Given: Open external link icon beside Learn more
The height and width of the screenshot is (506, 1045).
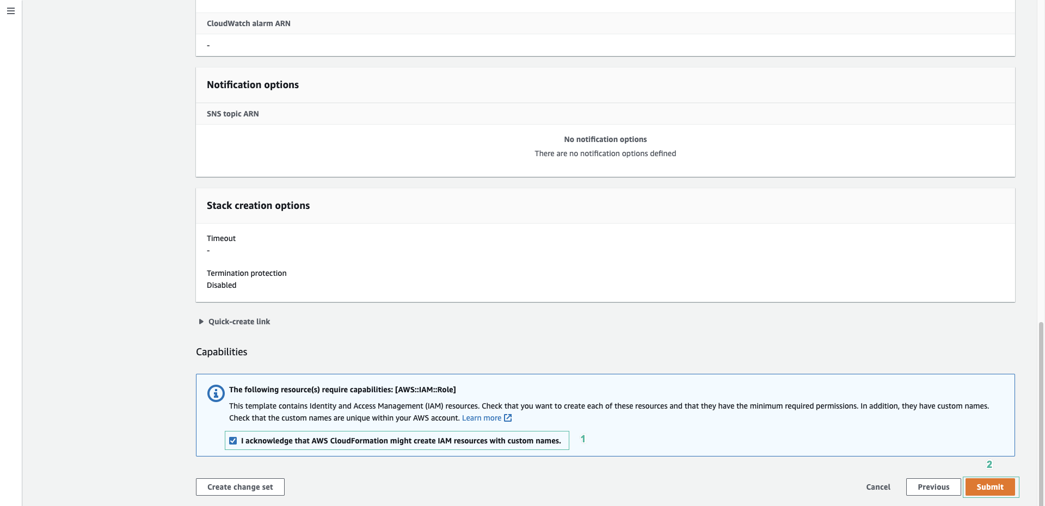Looking at the screenshot, I should click(508, 418).
